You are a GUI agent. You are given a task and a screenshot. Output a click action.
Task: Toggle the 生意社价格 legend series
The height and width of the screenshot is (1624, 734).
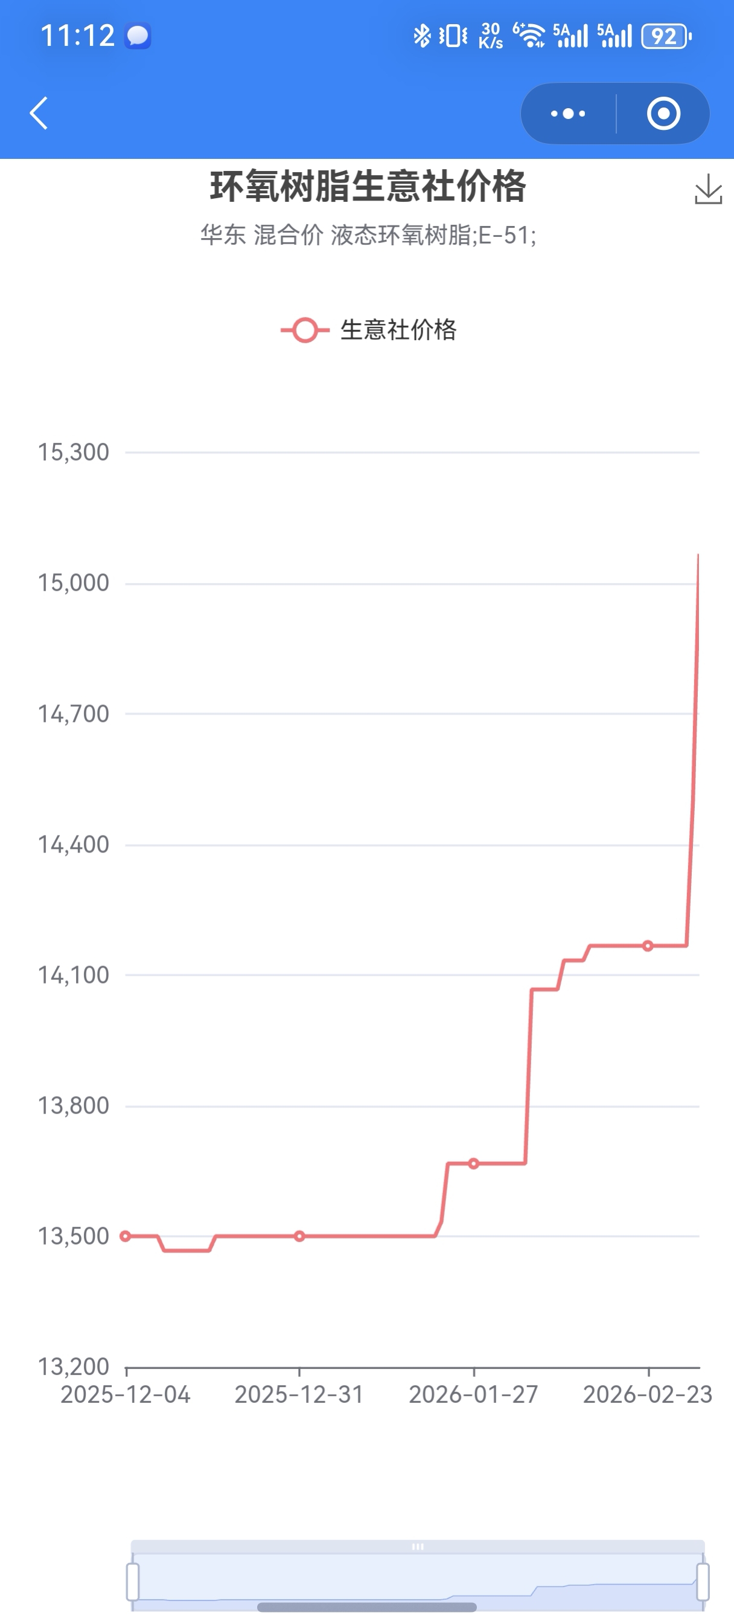[369, 330]
